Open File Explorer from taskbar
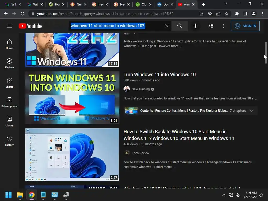The image size is (268, 201). (20, 195)
